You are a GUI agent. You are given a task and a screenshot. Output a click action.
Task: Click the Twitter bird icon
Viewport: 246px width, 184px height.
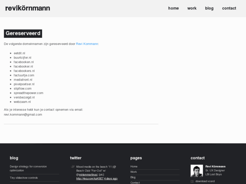pyautogui.click(x=72, y=166)
